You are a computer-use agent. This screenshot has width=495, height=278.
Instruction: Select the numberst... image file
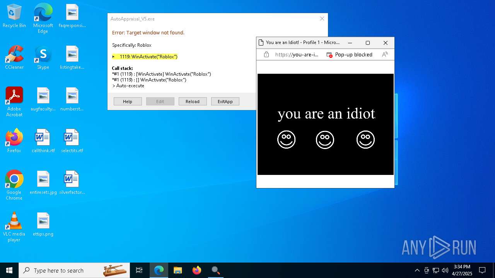72,100
